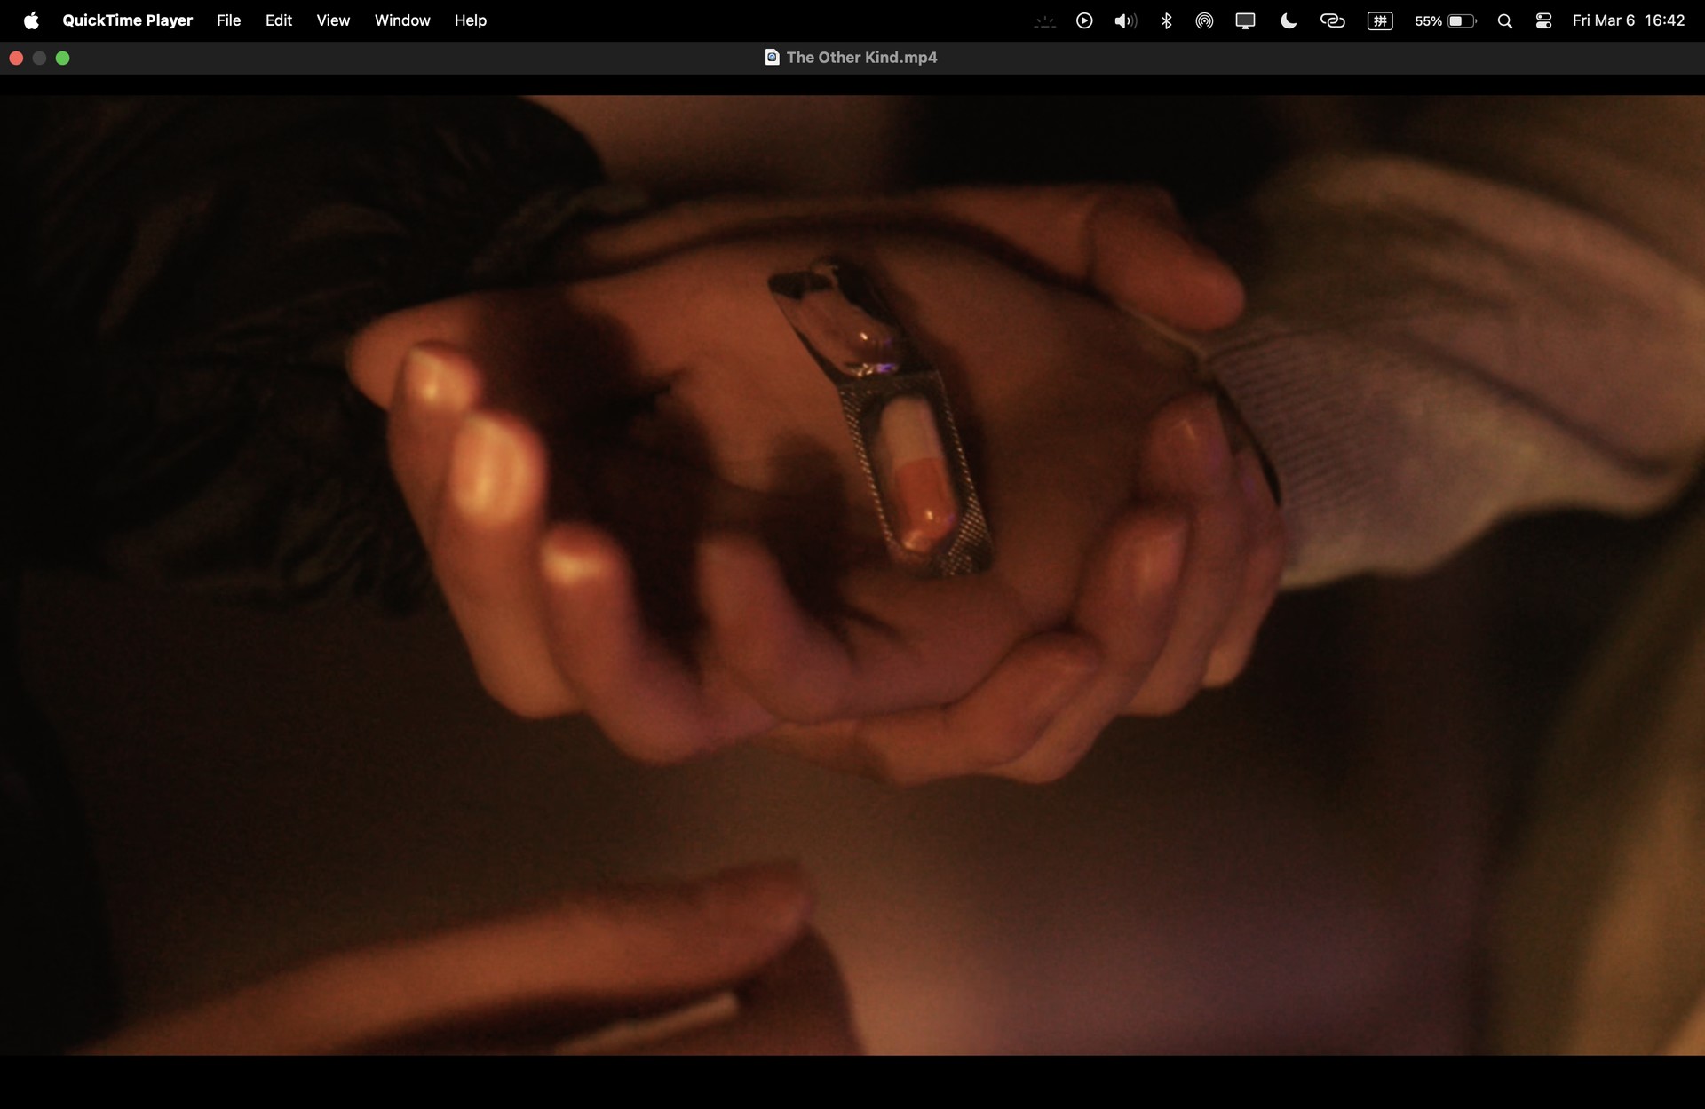Open the Screen Mirroring display icon

[1245, 20]
